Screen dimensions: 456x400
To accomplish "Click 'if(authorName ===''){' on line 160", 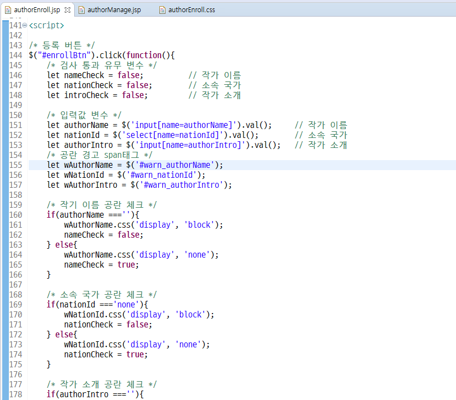I will [x=93, y=215].
